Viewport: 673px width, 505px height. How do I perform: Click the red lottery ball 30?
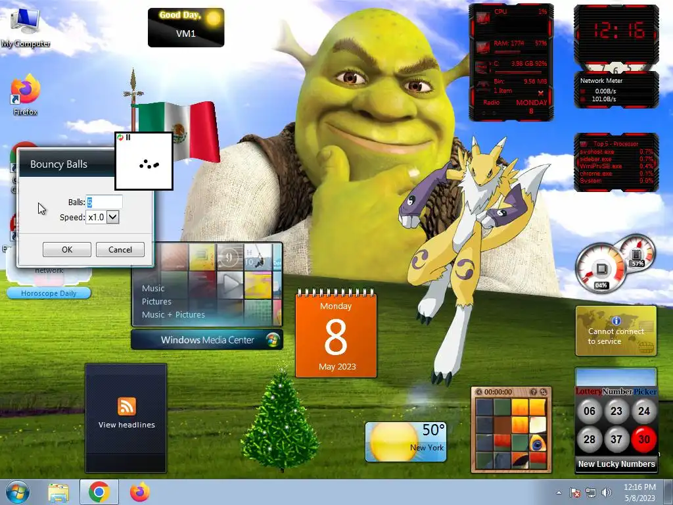click(x=644, y=439)
